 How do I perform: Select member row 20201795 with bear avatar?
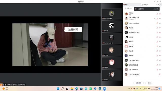click(142, 23)
